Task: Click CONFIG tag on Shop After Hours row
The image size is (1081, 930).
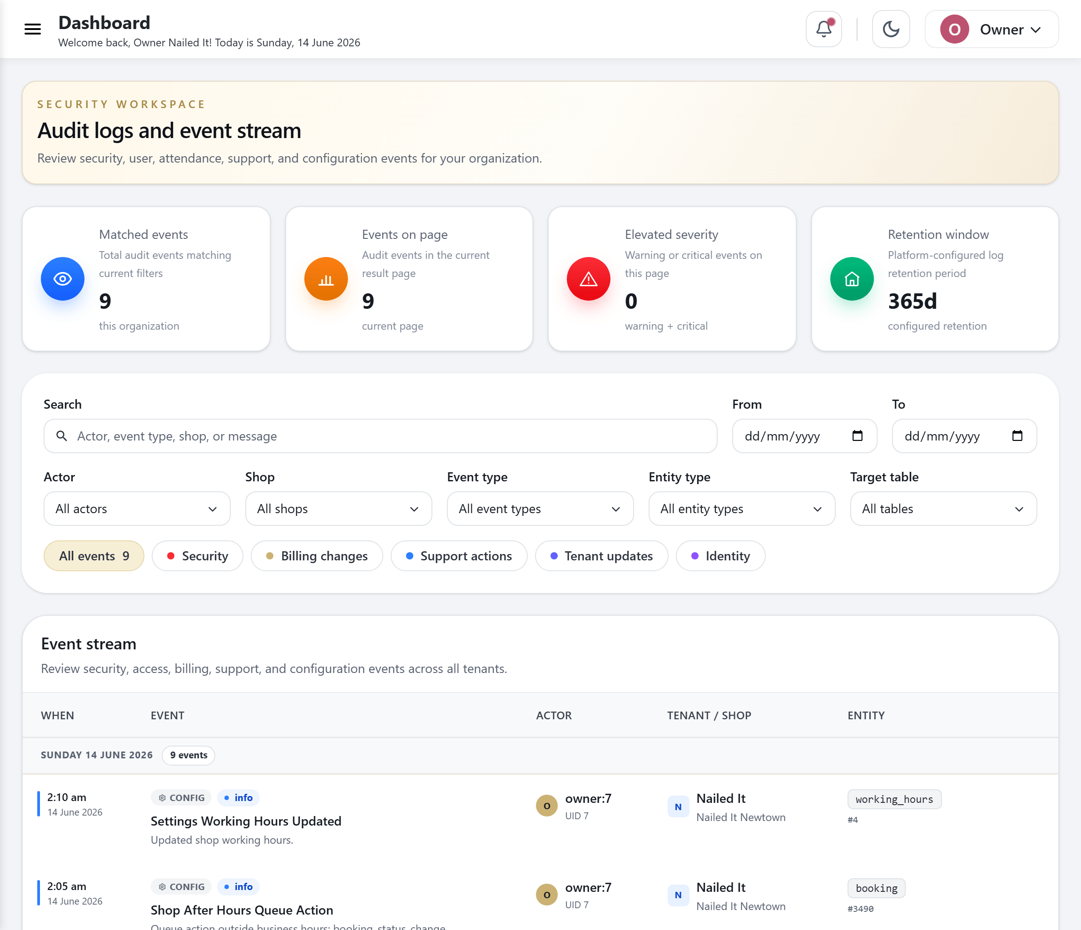Action: [x=181, y=887]
